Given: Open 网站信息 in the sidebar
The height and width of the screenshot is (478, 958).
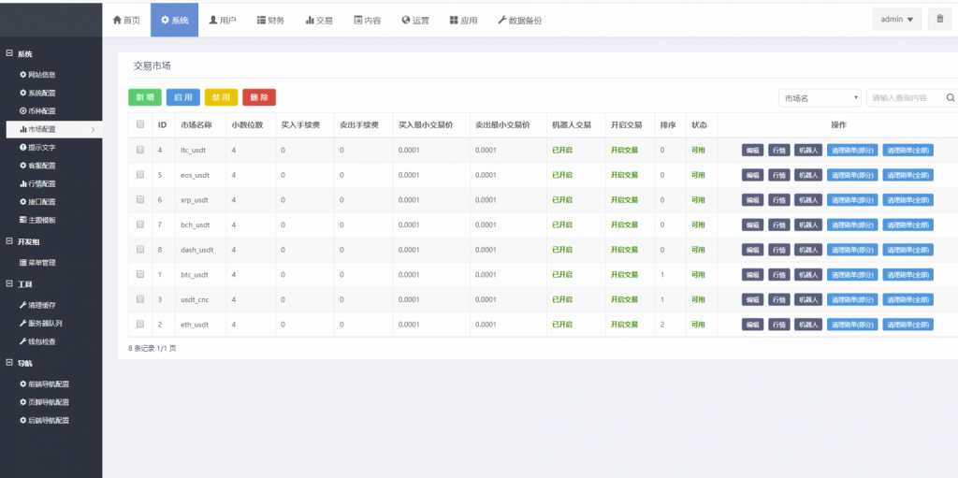Looking at the screenshot, I should [x=43, y=74].
